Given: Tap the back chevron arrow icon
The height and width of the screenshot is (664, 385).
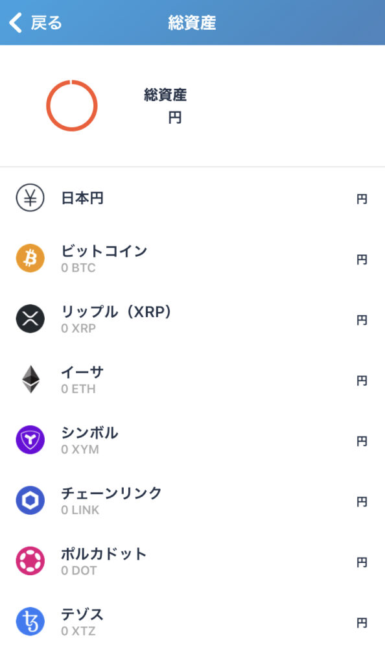Looking at the screenshot, I should click(x=15, y=23).
